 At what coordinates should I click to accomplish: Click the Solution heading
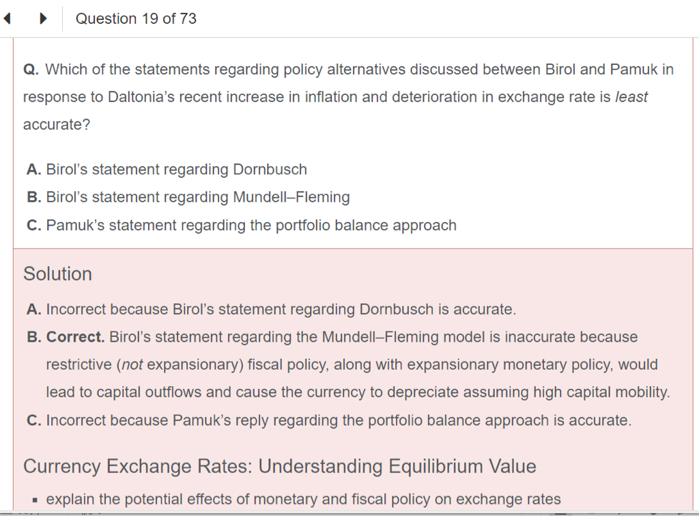57,274
